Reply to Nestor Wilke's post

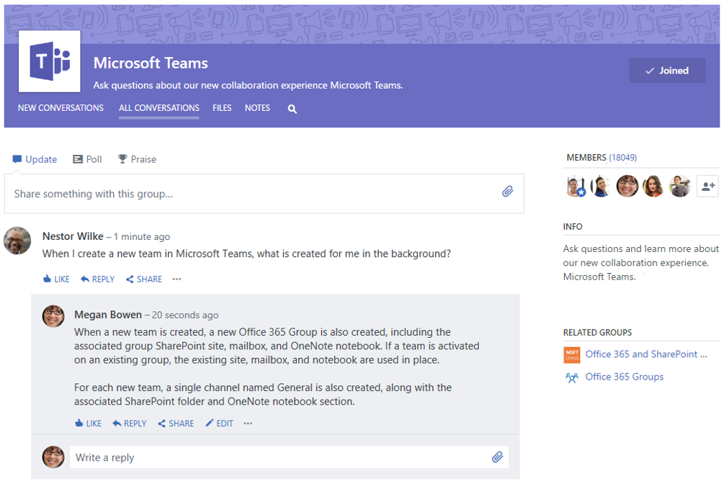[97, 279]
